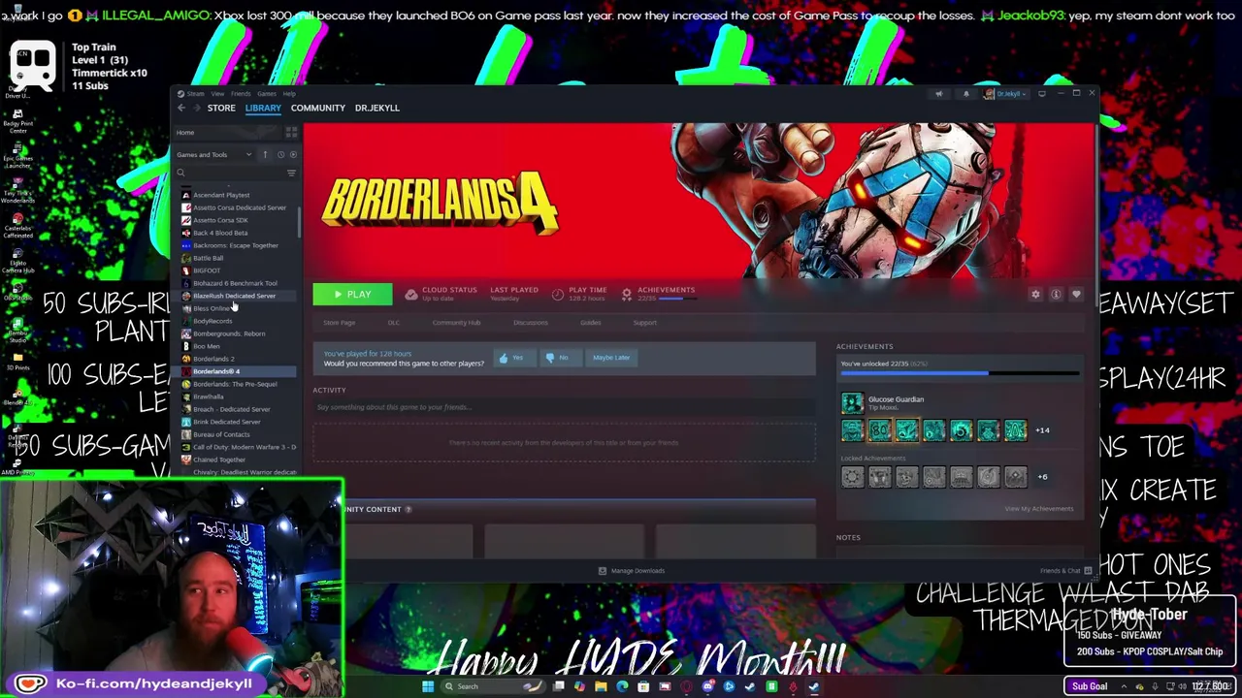Open View My Achievements link
The image size is (1242, 698).
click(x=1038, y=509)
